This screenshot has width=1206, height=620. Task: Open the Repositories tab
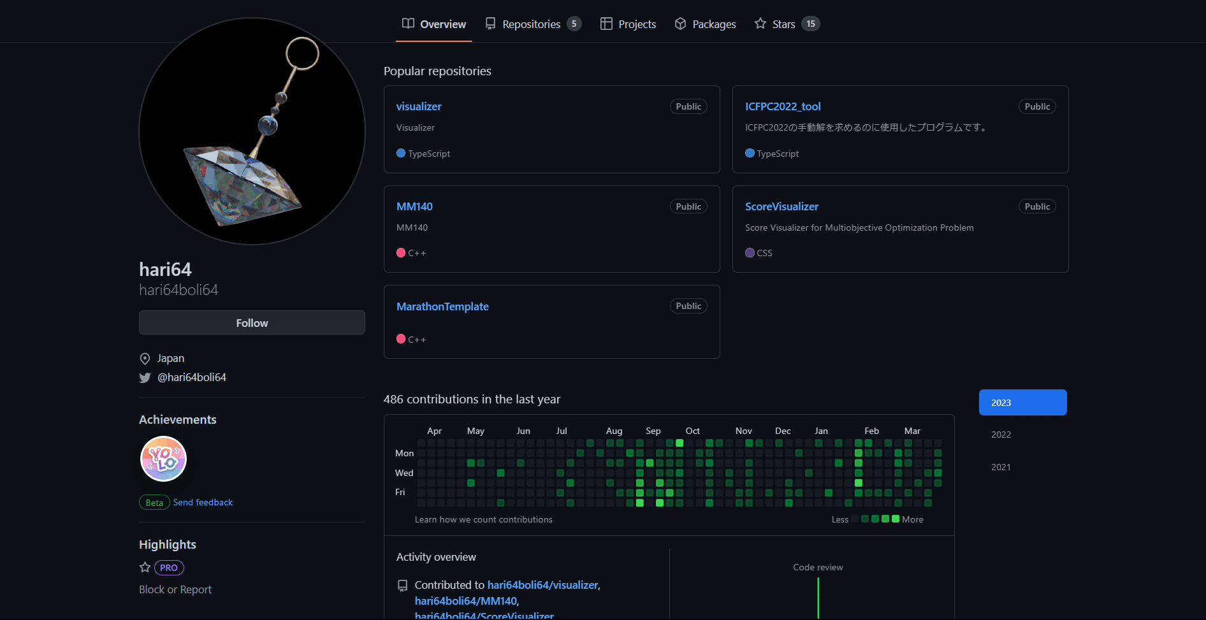[x=532, y=24]
